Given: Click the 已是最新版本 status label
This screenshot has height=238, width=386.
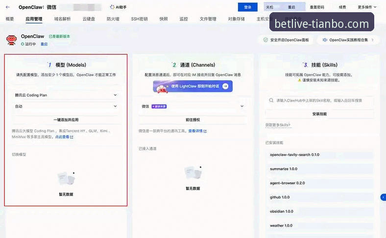Looking at the screenshot, I should point(59,36).
